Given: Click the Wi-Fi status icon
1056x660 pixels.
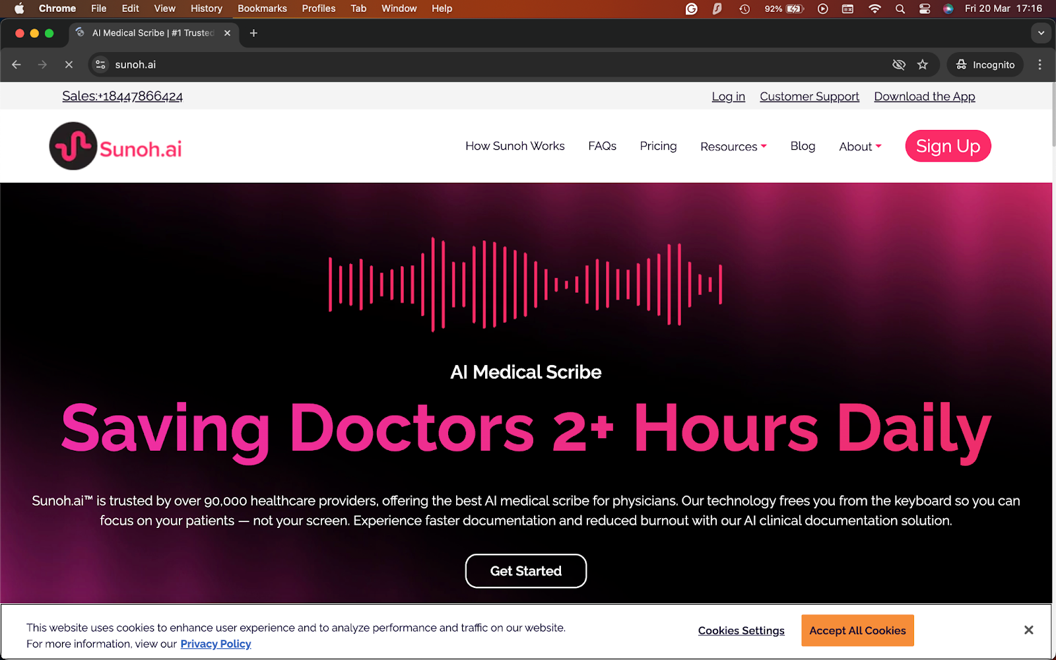Looking at the screenshot, I should point(874,9).
